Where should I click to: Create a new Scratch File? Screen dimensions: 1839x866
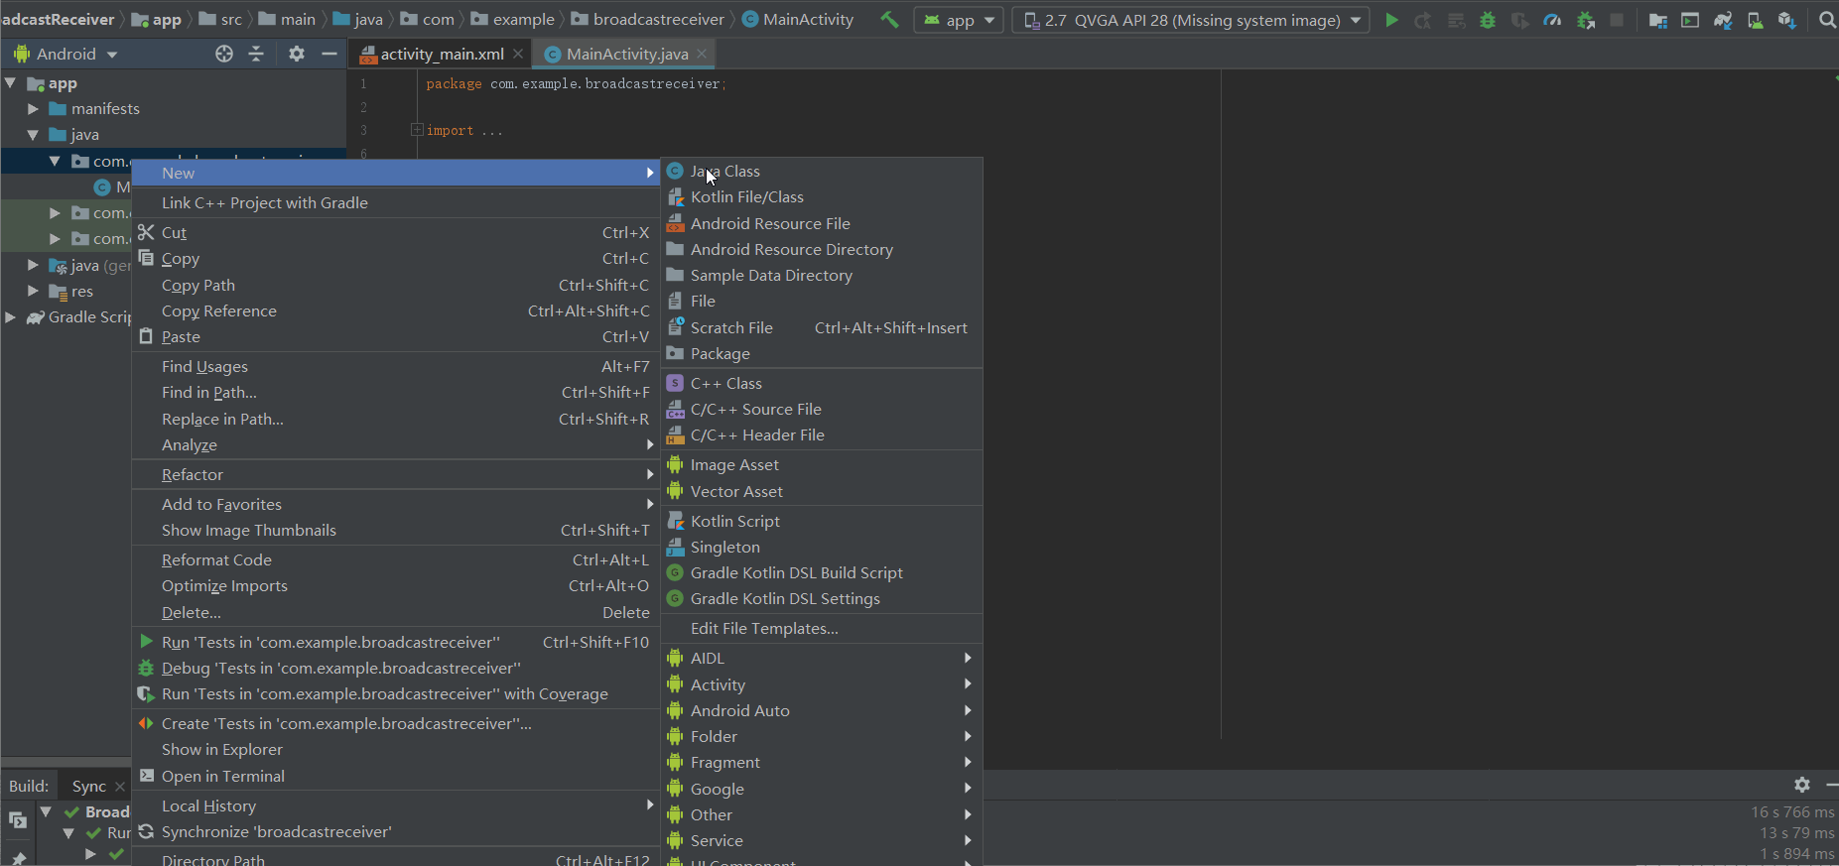click(822, 327)
